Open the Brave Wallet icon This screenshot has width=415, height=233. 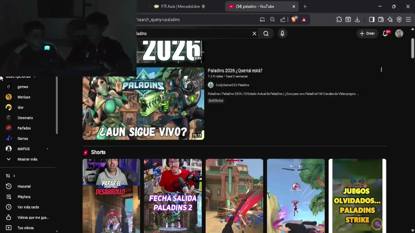tap(381, 19)
